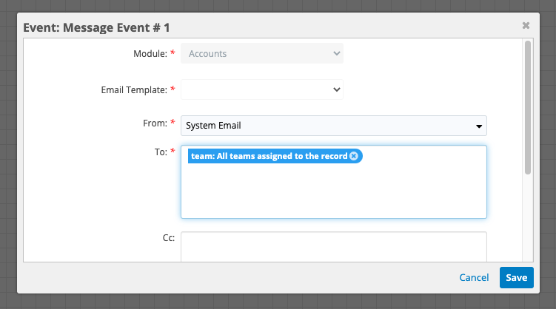The width and height of the screenshot is (556, 309).
Task: Click the From label text
Action: [x=155, y=123]
